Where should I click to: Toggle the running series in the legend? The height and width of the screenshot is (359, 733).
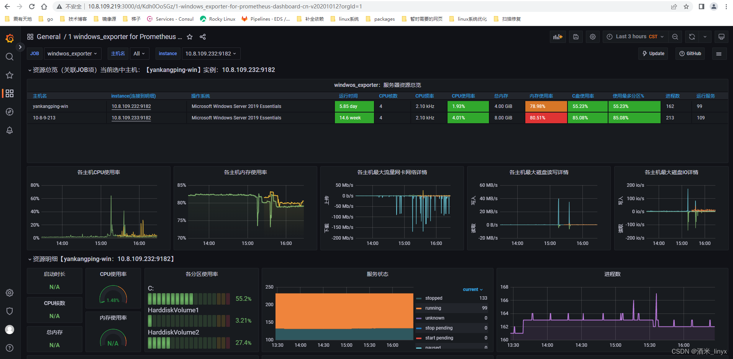click(x=433, y=308)
